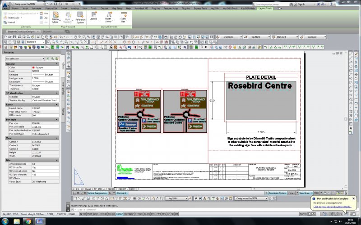
Task: Open the Annotate ribbon tab
Action: coord(37,9)
